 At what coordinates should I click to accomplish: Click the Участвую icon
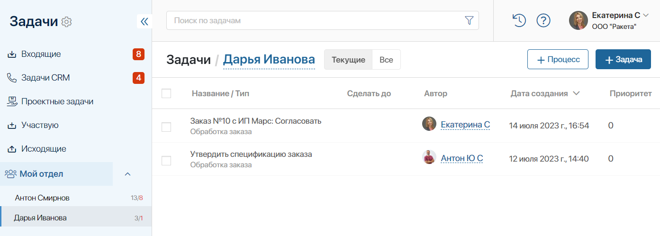(x=12, y=125)
